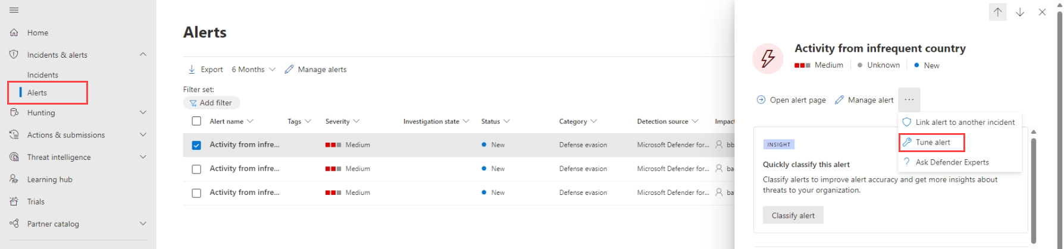Click the Learning hub sidebar icon
Screen dimensions: 1064x249
click(x=14, y=179)
